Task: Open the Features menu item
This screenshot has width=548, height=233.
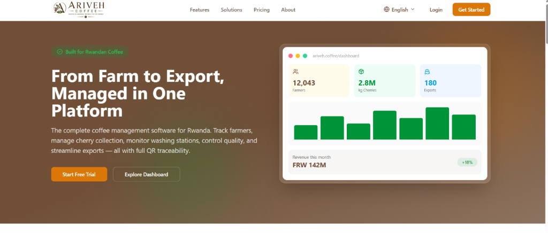Action: click(200, 10)
